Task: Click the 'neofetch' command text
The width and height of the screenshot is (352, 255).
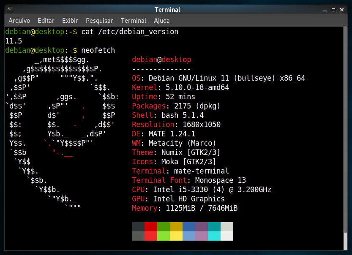Action: point(98,50)
